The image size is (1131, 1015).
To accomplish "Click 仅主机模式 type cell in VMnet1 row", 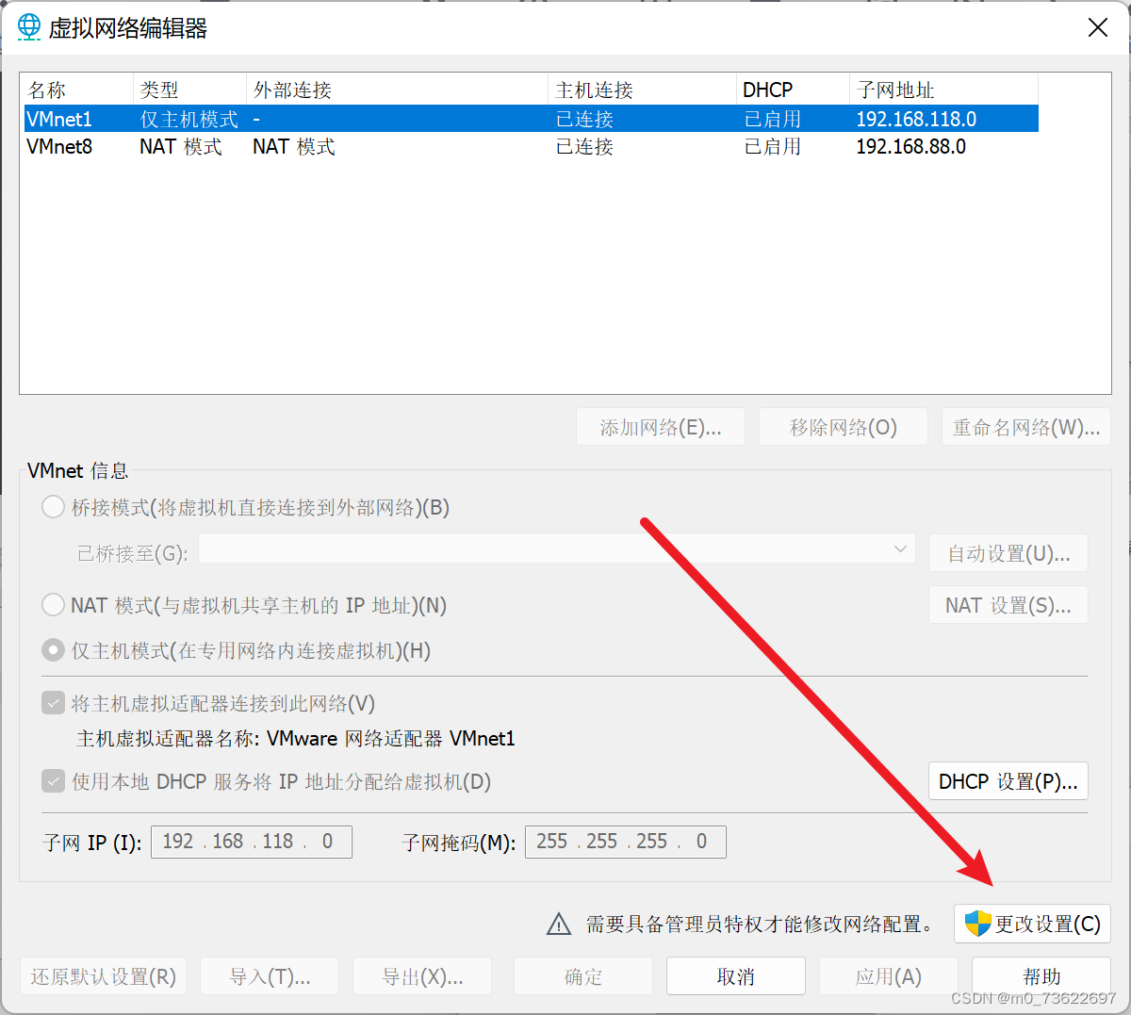I will click(x=189, y=119).
